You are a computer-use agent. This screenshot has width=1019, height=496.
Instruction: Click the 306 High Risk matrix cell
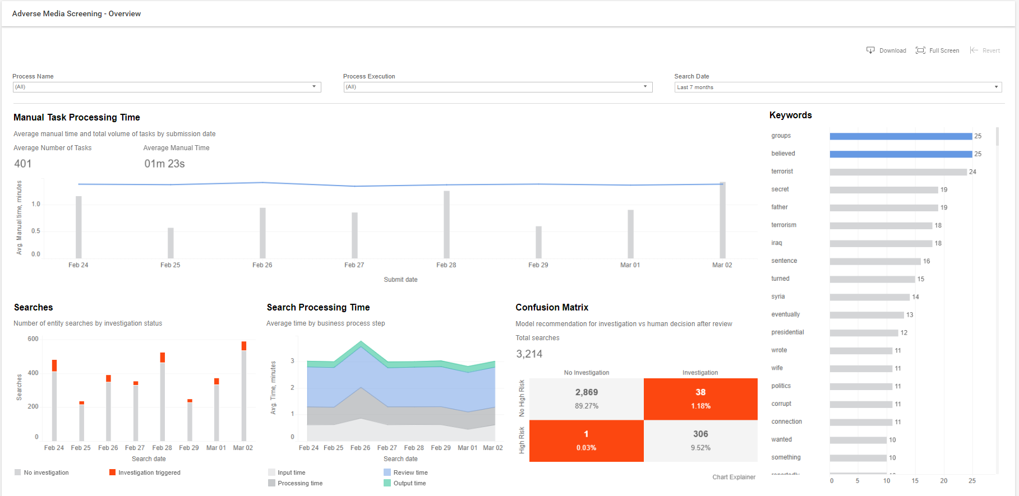click(700, 441)
